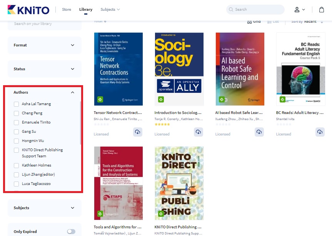Check the Asha Lal Tamang author checkbox
332x236 pixels.
(16, 104)
